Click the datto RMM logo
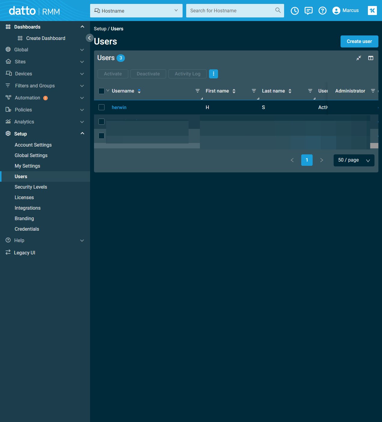Screen dimensions: 382x422 (x=34, y=11)
